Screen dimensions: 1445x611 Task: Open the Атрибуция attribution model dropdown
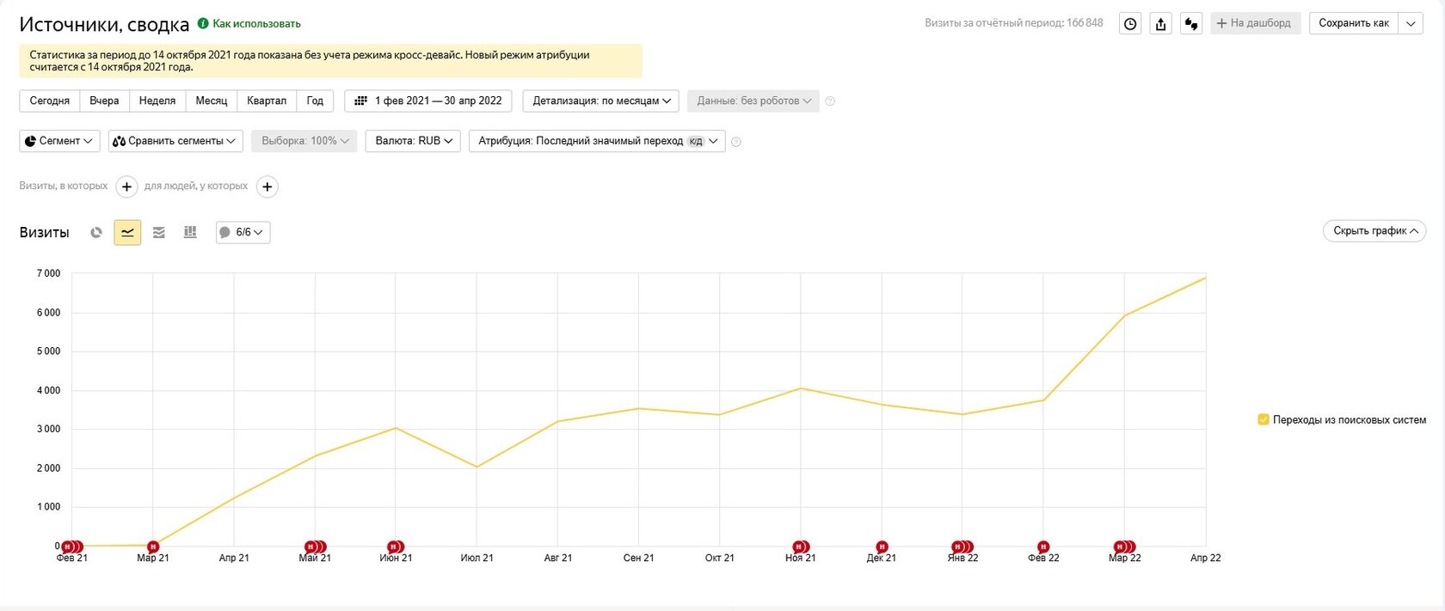[596, 141]
